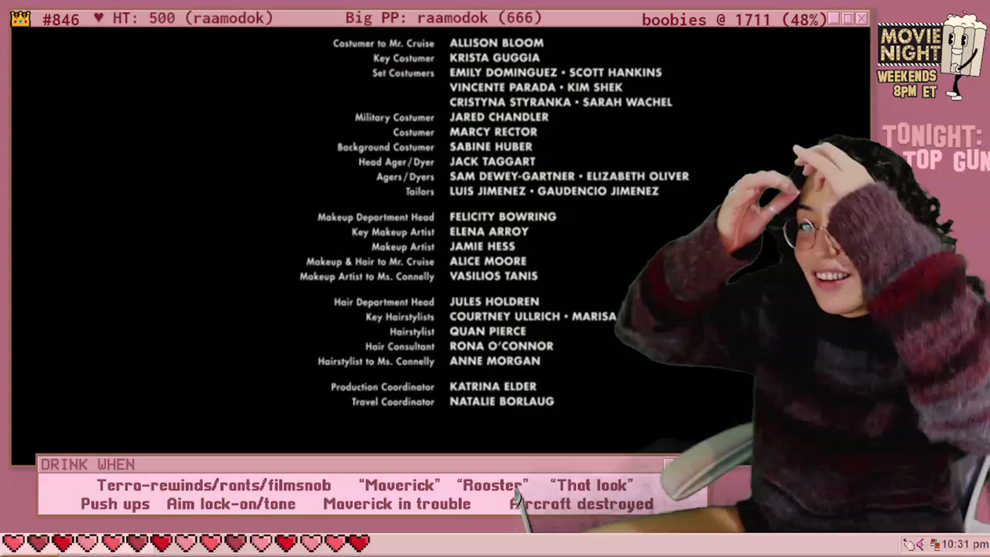The image size is (990, 557).
Task: Select credit name 'ANNE MORGAN'
Action: coord(494,362)
